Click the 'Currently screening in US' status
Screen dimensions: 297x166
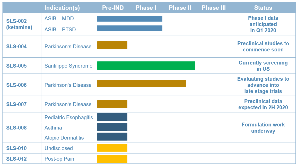point(263,66)
